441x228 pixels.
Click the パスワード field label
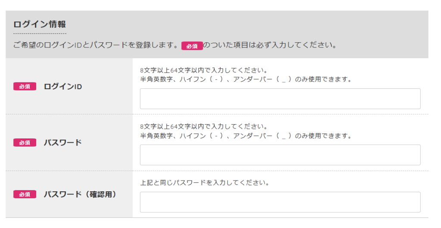click(63, 143)
